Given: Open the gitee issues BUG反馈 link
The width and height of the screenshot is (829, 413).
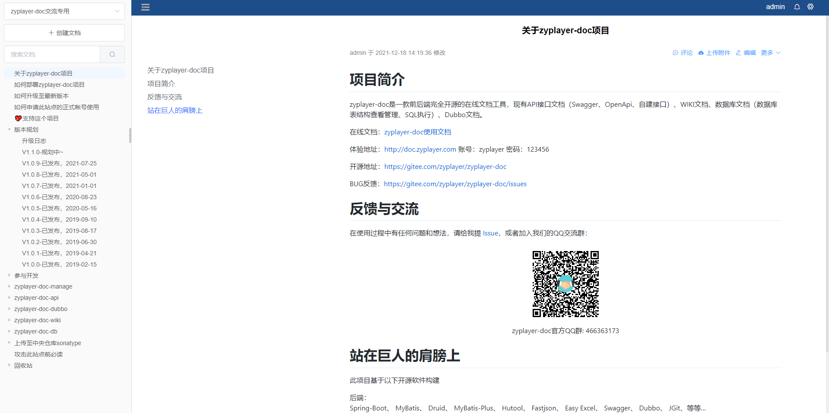Looking at the screenshot, I should [455, 184].
